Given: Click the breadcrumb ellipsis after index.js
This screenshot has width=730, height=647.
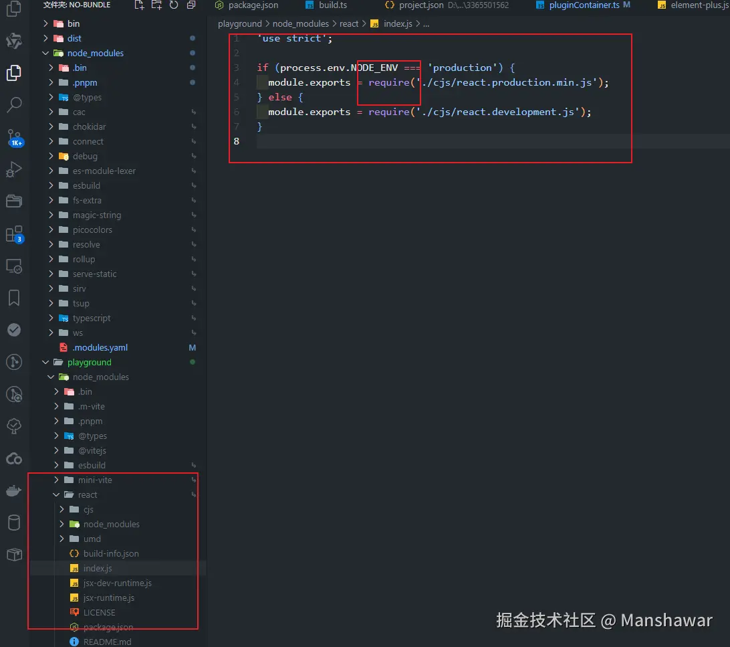Looking at the screenshot, I should tap(426, 24).
